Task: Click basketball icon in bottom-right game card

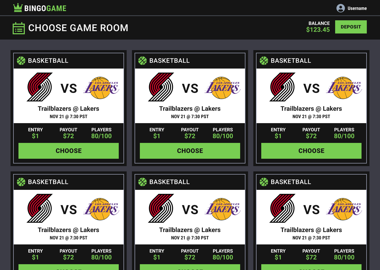Action: click(x=264, y=182)
